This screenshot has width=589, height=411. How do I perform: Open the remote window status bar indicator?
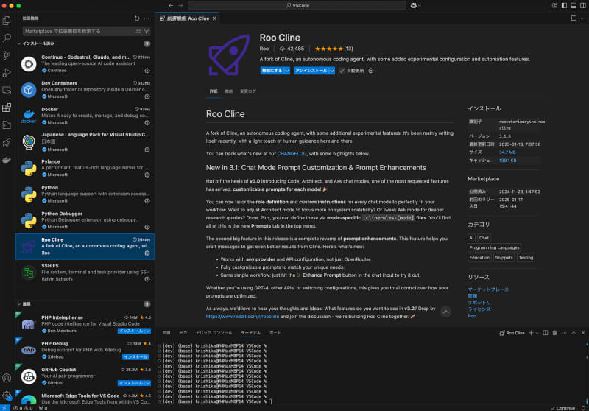pyautogui.click(x=4, y=408)
